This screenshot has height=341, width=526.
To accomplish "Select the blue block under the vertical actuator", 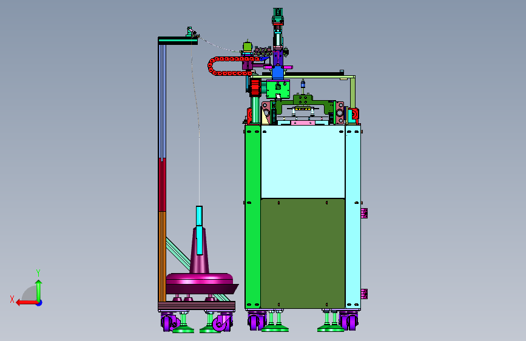I will coord(278,73).
